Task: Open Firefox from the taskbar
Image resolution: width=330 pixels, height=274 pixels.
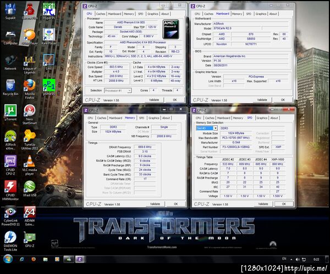Action: 34,259
